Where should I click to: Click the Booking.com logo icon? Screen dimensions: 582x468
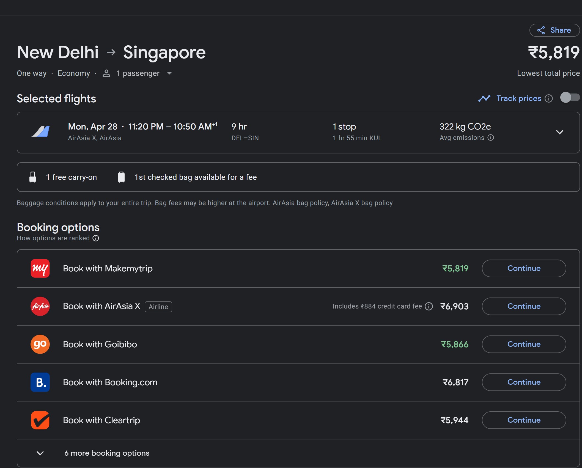coord(40,382)
